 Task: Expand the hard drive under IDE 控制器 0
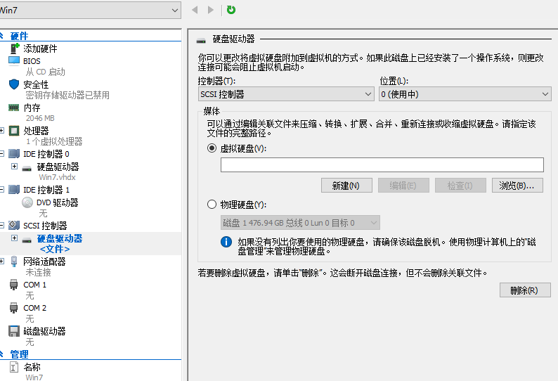[x=14, y=167]
